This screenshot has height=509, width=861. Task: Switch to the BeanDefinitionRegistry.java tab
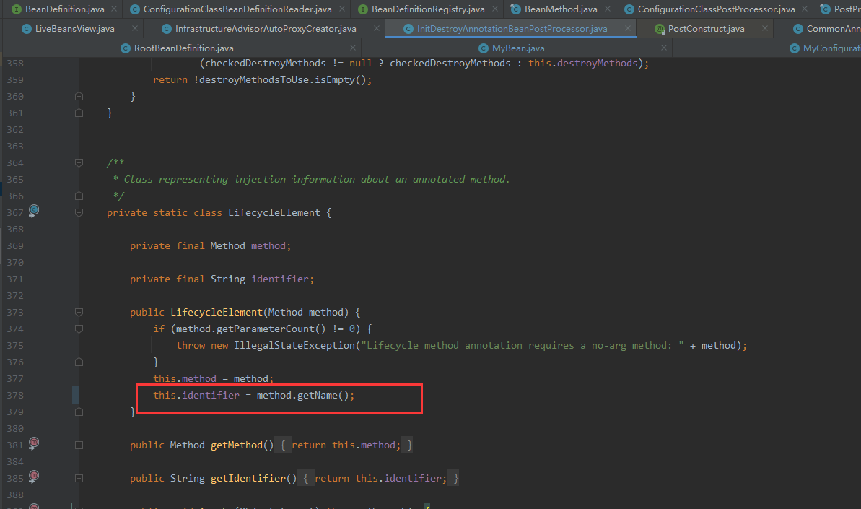(x=428, y=9)
